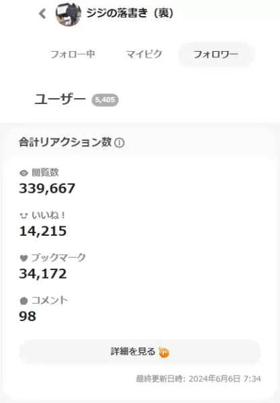This screenshot has width=280, height=403.
Task: Open the ジジの落書き profile avatar
Action: click(68, 13)
